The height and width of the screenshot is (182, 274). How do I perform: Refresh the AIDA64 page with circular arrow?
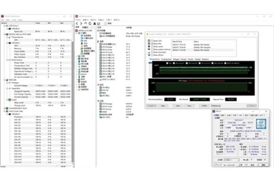coord(90,23)
